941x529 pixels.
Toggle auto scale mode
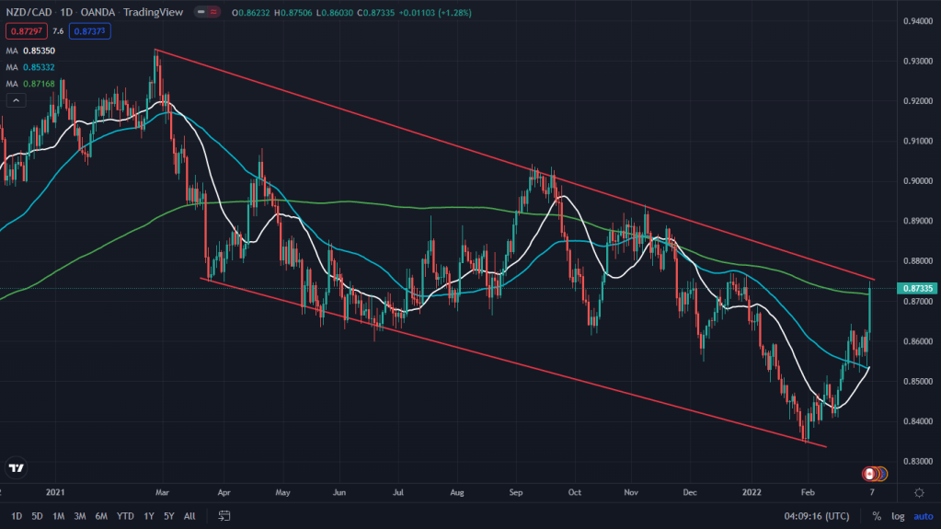(923, 516)
